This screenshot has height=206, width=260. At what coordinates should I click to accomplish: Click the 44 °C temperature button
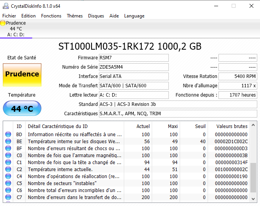click(x=22, y=108)
